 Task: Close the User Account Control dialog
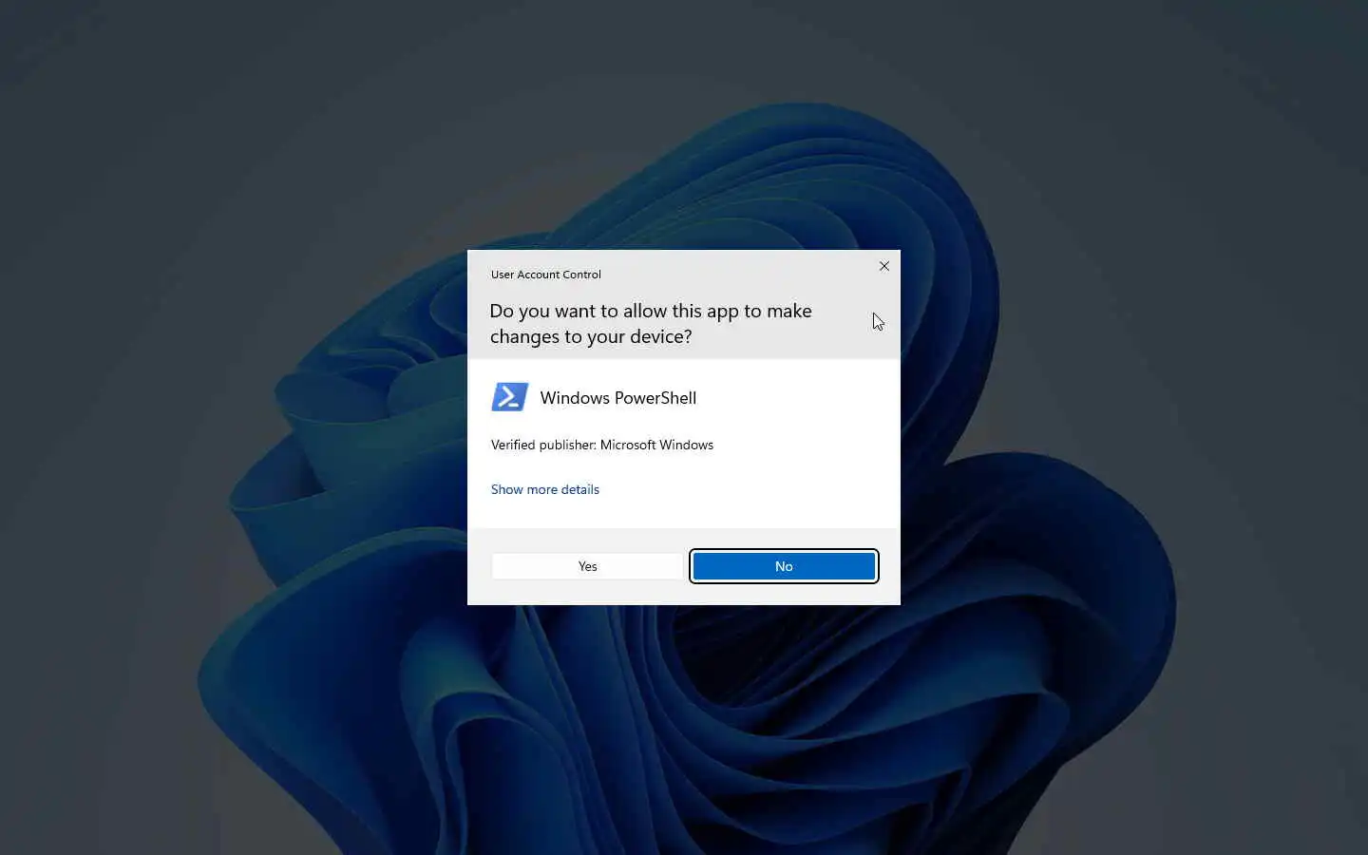[x=884, y=266]
